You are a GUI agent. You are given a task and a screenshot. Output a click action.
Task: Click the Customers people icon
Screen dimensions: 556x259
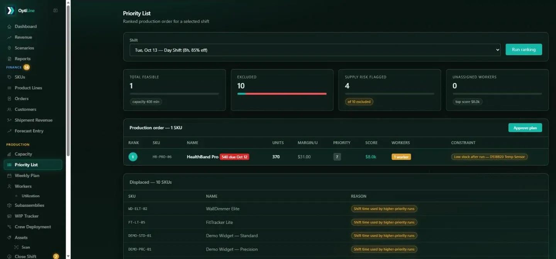tap(9, 110)
